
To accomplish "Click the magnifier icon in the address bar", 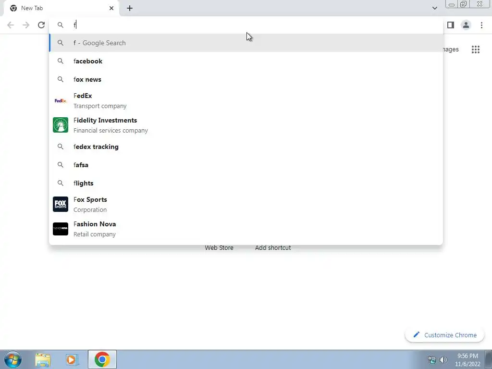I will [x=61, y=25].
